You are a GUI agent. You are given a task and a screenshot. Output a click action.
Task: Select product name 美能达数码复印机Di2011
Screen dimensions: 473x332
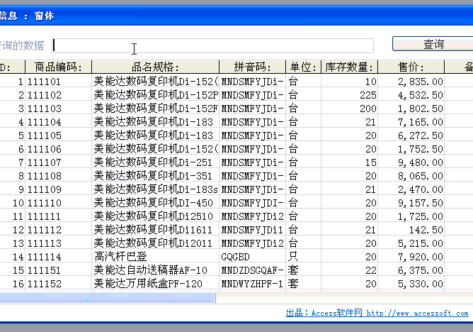click(x=155, y=243)
